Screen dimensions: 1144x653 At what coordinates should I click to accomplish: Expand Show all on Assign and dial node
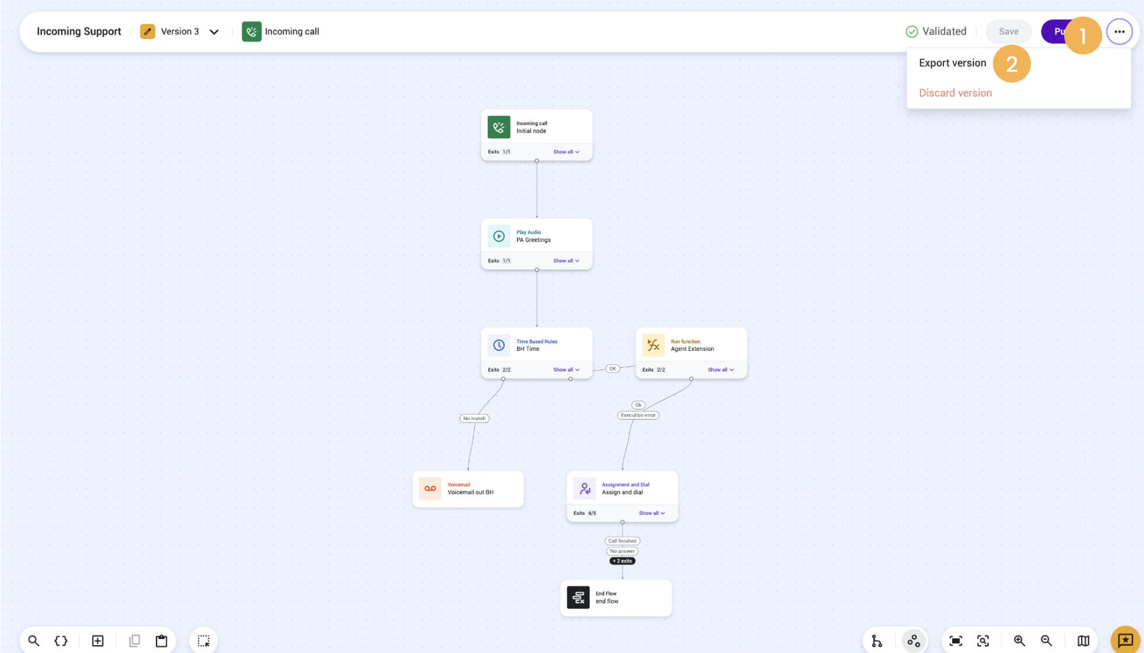(652, 513)
